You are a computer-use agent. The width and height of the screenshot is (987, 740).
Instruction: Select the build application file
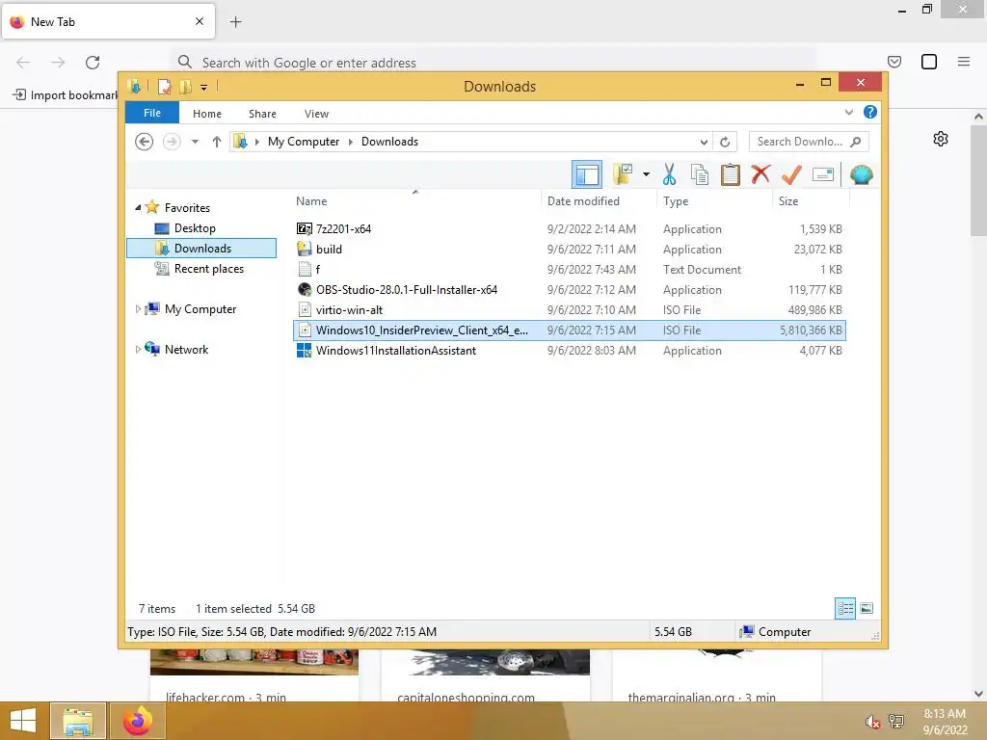(569, 250)
